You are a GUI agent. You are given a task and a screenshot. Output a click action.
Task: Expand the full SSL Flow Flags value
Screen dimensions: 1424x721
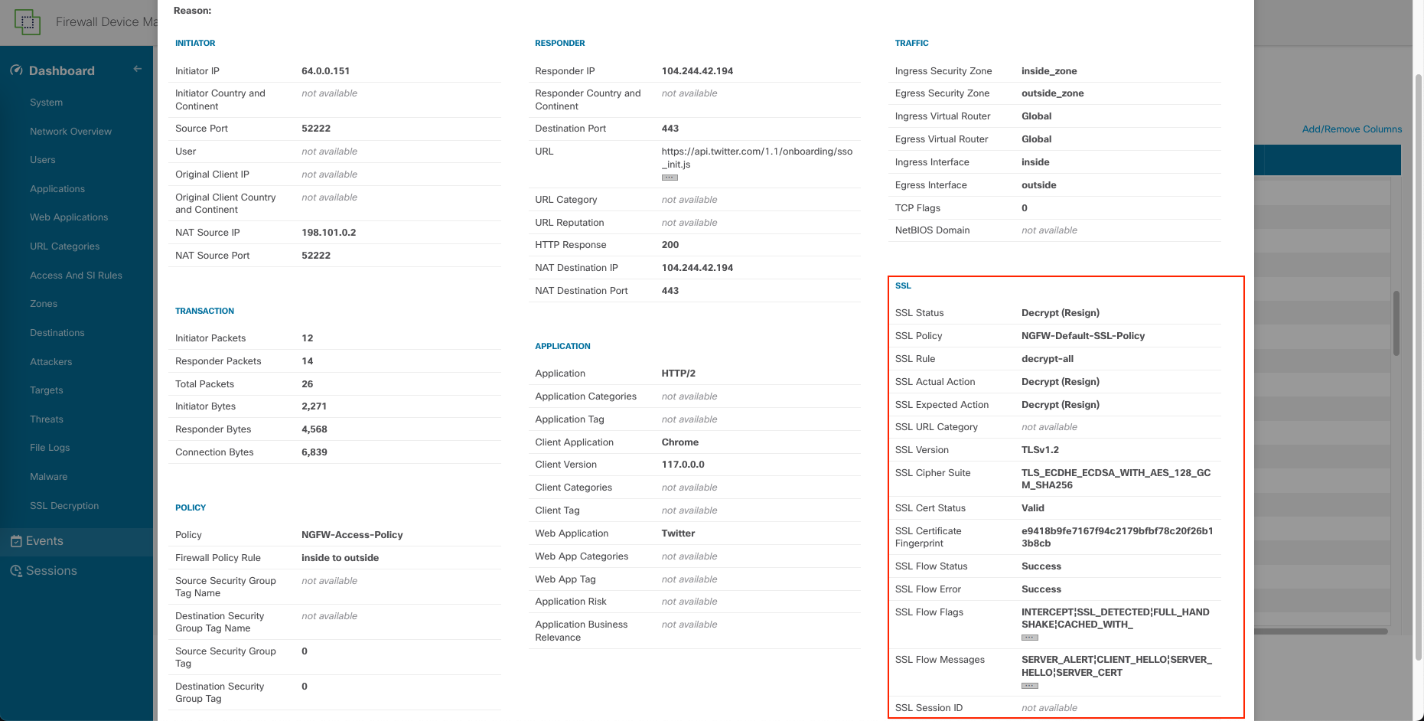coord(1029,638)
